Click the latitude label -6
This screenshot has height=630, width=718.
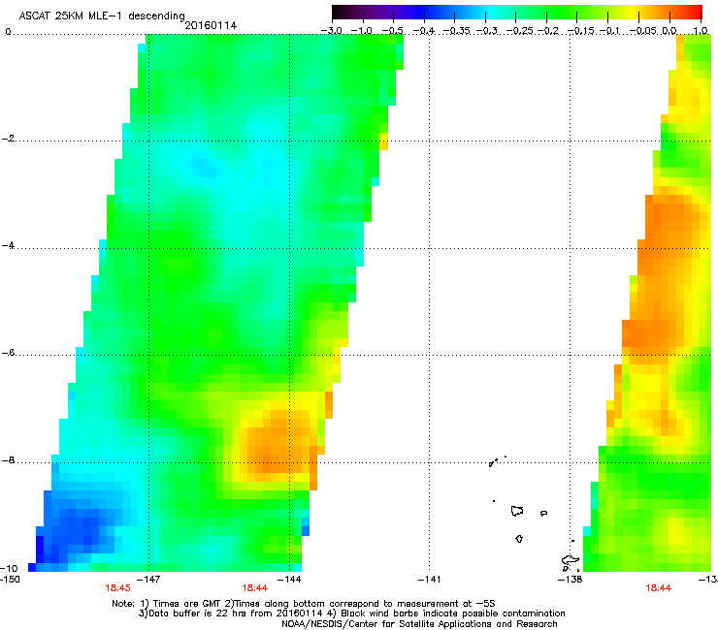click(9, 353)
